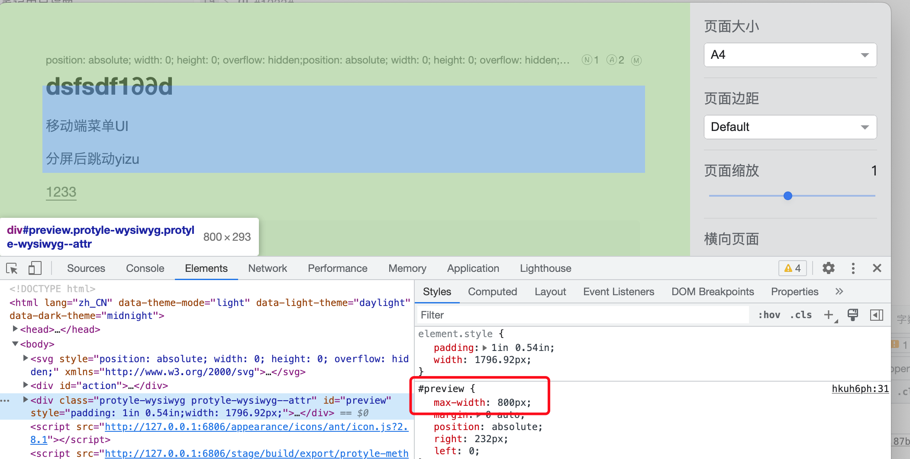Toggle the .cls class editor button

[x=801, y=315]
